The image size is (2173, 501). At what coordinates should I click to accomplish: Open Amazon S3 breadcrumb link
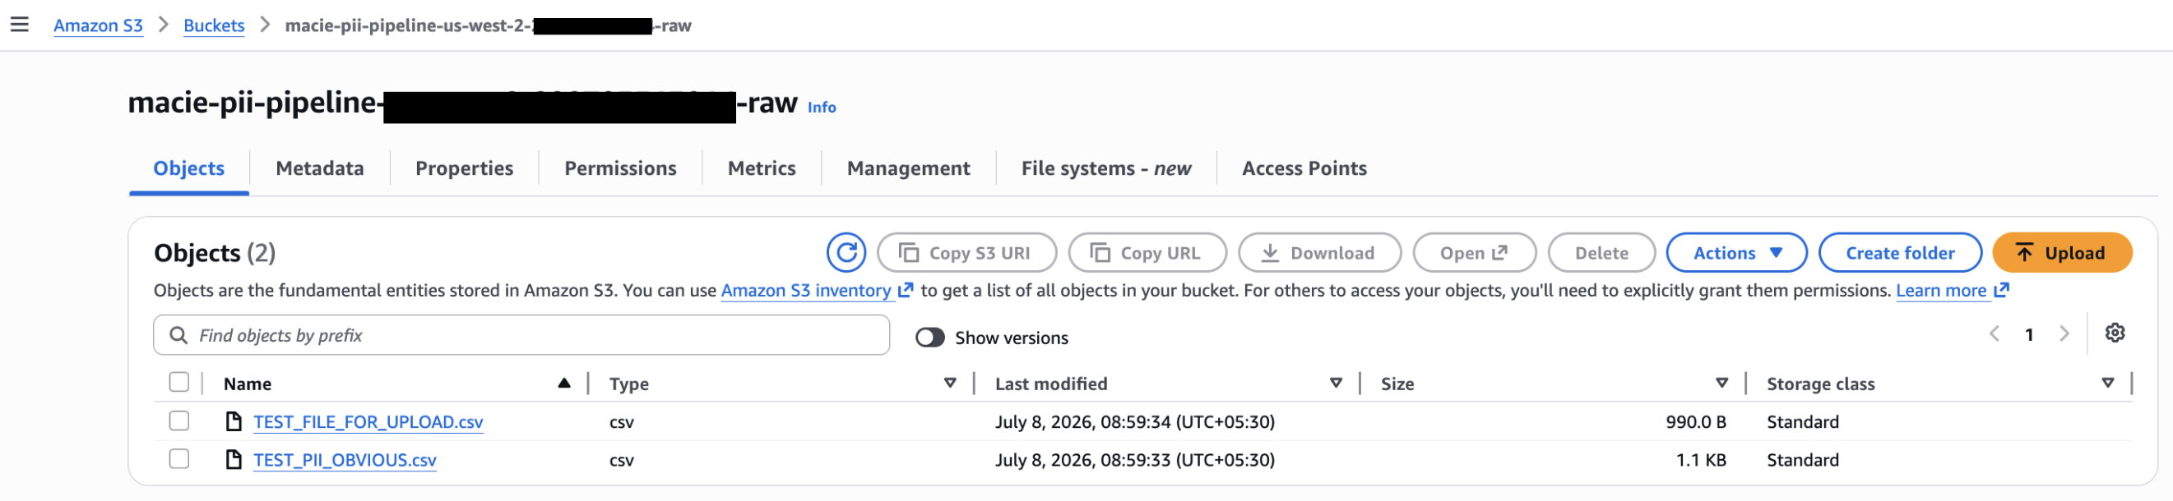click(x=98, y=25)
